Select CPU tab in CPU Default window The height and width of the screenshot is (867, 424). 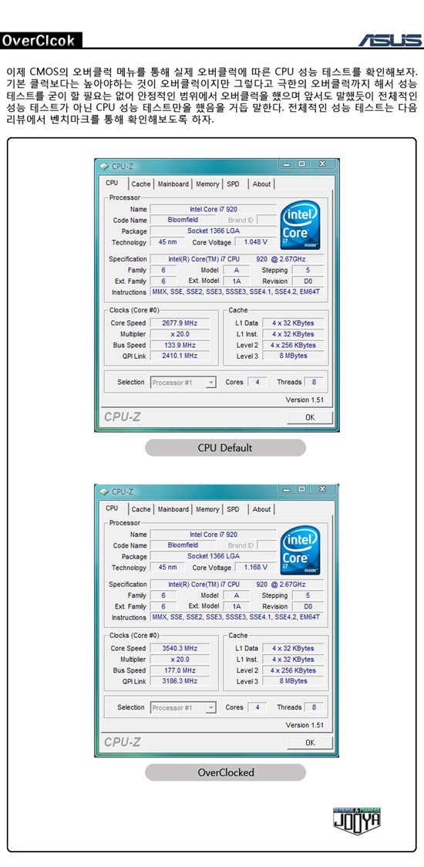113,183
